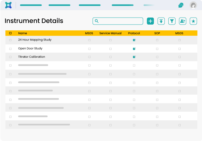This screenshot has height=141, width=202.
Task: Click the plus add instrument button
Action: click(x=150, y=21)
